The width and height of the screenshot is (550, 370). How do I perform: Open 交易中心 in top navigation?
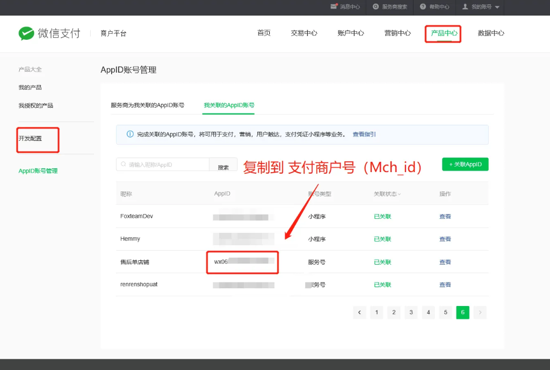point(304,33)
